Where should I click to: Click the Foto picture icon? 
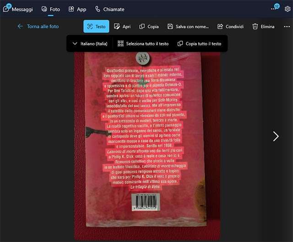click(x=44, y=9)
